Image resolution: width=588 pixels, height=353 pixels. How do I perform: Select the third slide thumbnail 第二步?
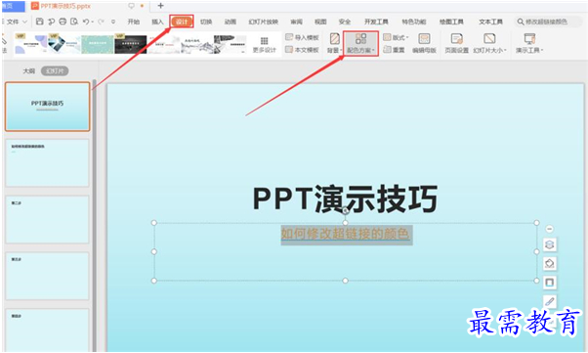point(47,219)
